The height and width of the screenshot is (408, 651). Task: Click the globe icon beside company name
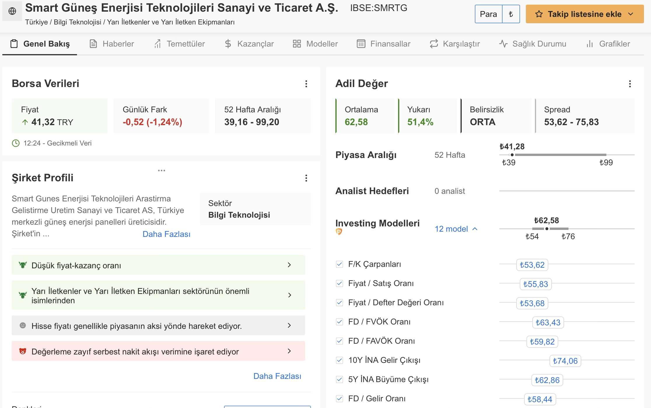[x=12, y=11]
